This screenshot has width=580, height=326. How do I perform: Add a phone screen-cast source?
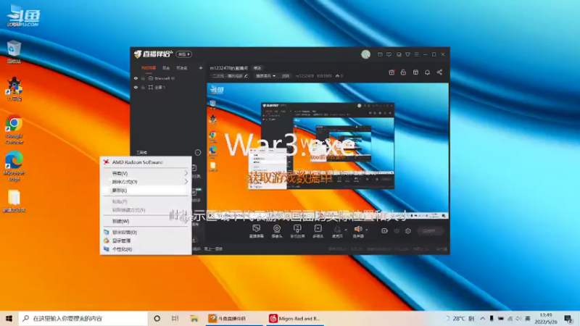(297, 231)
